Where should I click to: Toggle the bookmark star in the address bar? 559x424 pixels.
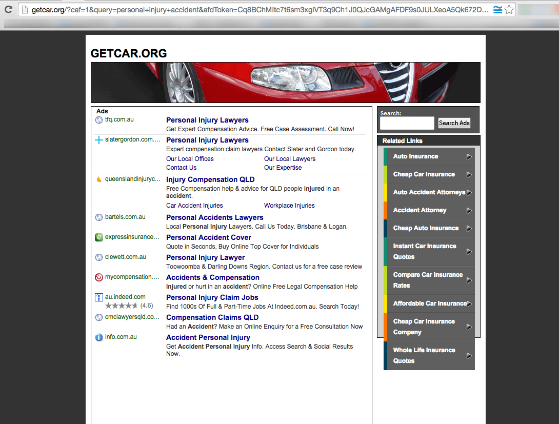click(x=508, y=9)
